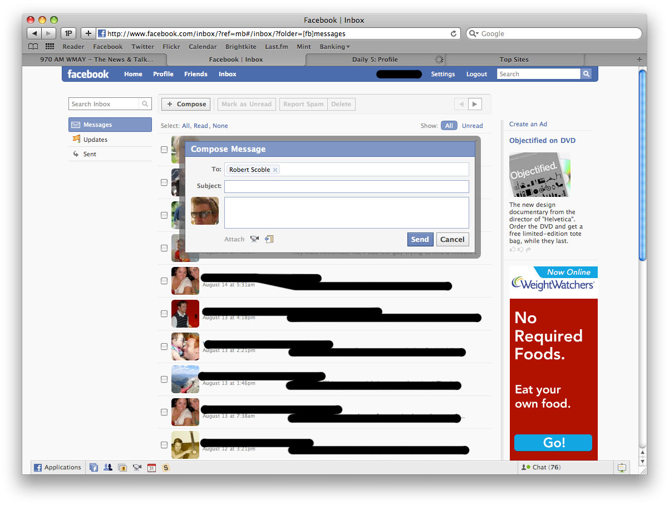Click the Subject input field
Image resolution: width=669 pixels, height=505 pixels.
347,186
